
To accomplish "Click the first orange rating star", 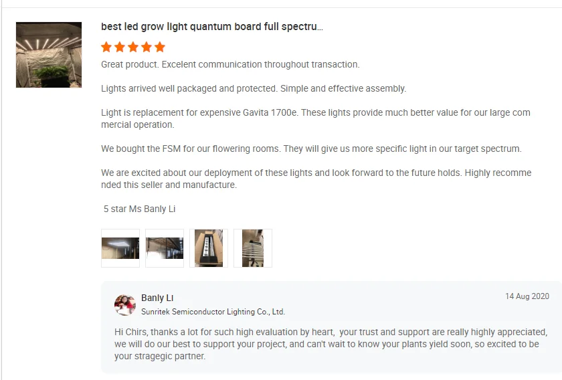I will (106, 47).
